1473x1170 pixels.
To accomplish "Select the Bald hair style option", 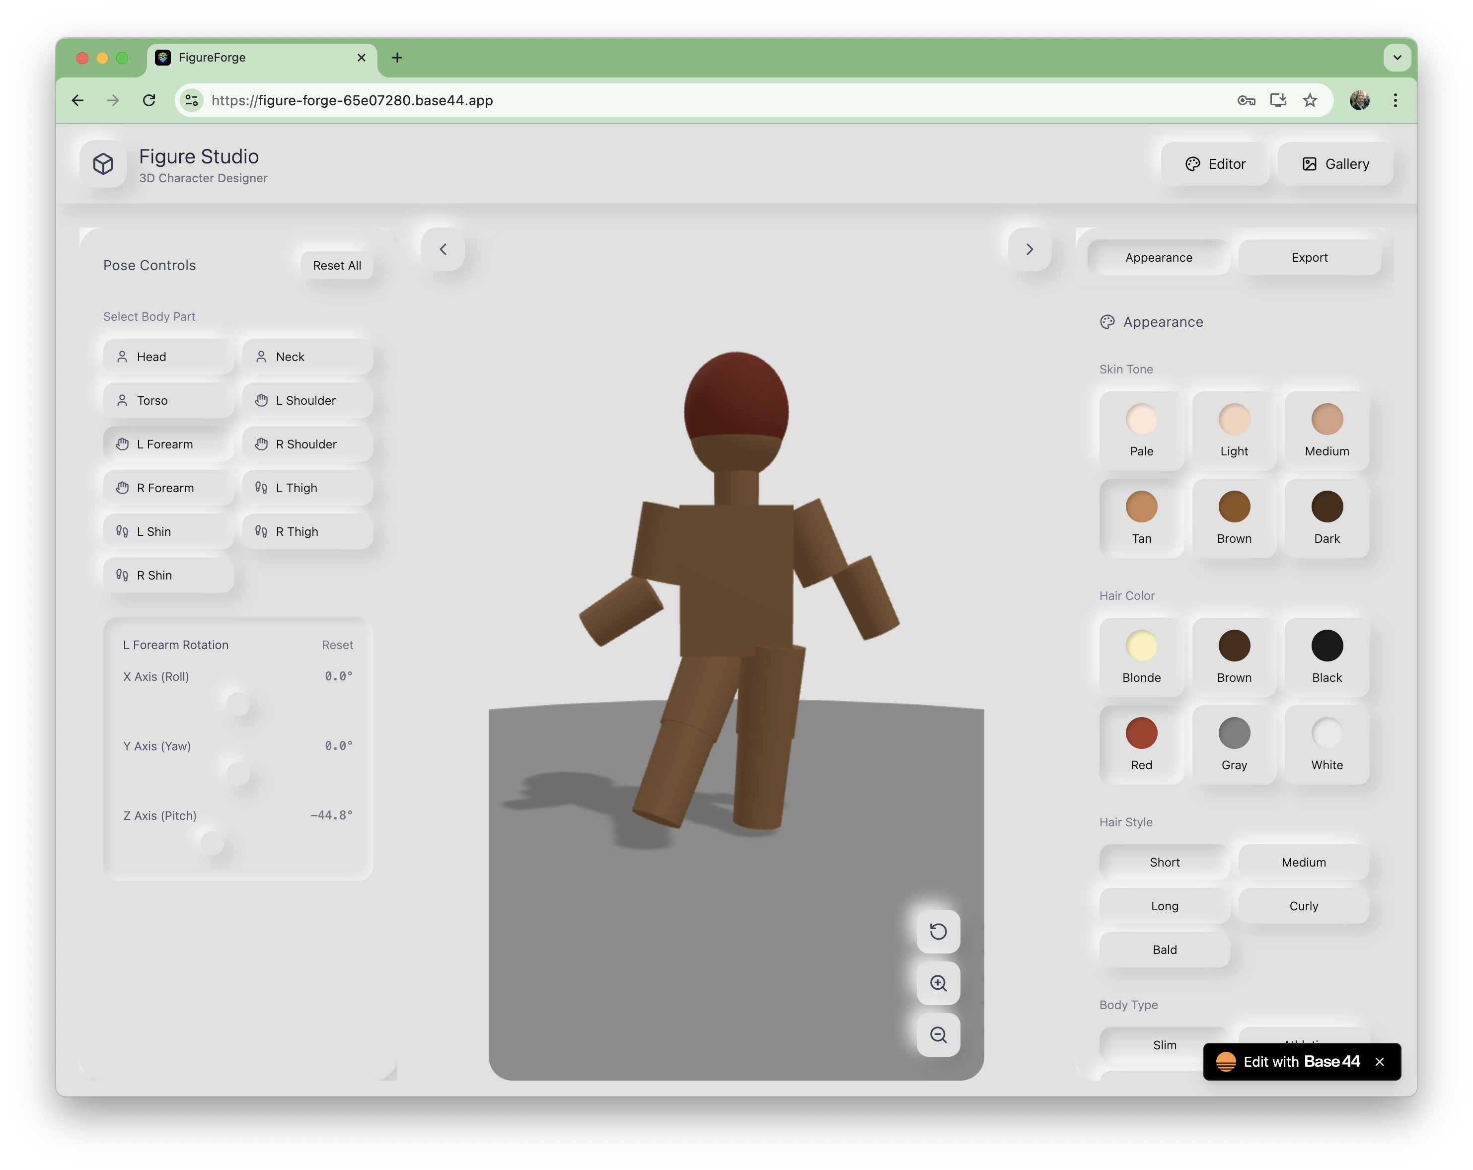I will pos(1164,950).
